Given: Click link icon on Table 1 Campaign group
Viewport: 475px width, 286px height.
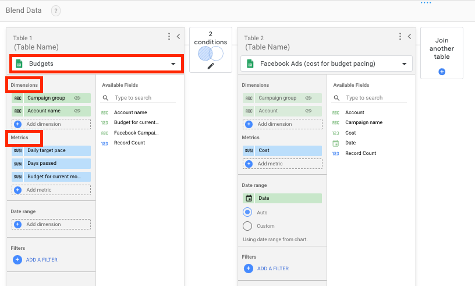Looking at the screenshot, I should [x=77, y=98].
